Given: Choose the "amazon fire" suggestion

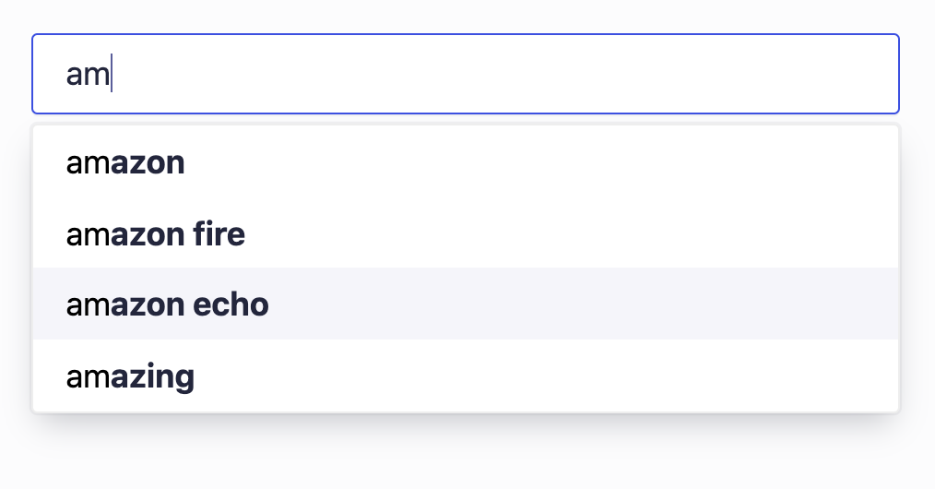Looking at the screenshot, I should tap(155, 234).
